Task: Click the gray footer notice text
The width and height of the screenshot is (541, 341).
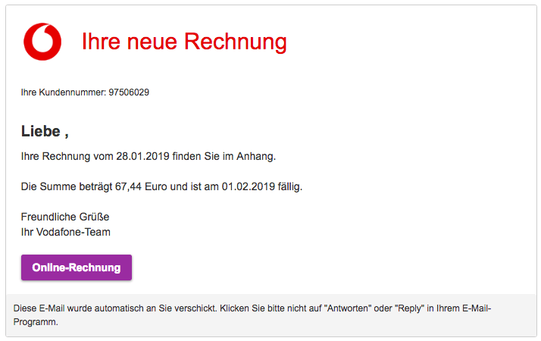Action: pyautogui.click(x=252, y=315)
